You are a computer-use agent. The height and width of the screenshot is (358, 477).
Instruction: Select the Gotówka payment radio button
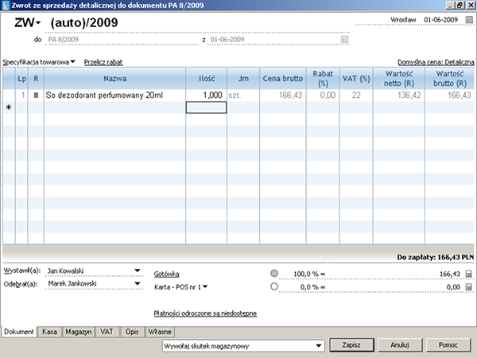[x=274, y=274]
